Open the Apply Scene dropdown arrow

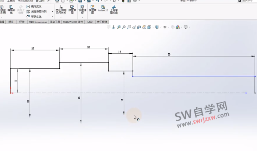pos(182,27)
